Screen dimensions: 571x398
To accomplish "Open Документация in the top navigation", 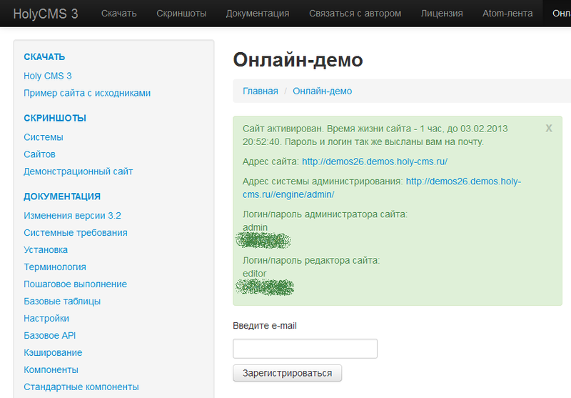I will point(258,14).
